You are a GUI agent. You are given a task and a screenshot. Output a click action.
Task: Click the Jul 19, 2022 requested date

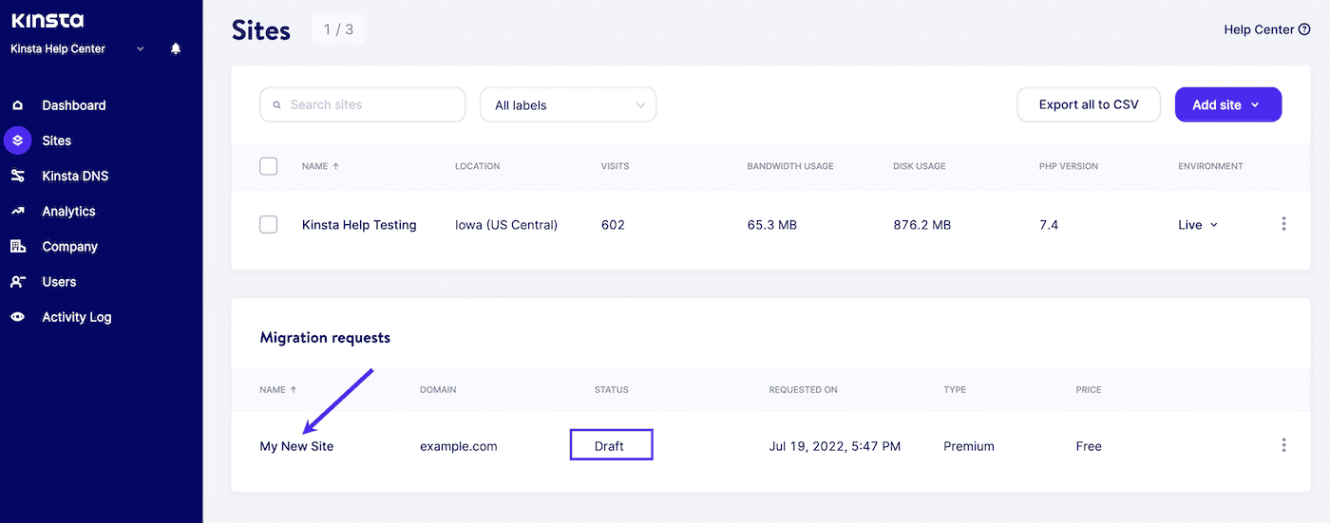(835, 446)
